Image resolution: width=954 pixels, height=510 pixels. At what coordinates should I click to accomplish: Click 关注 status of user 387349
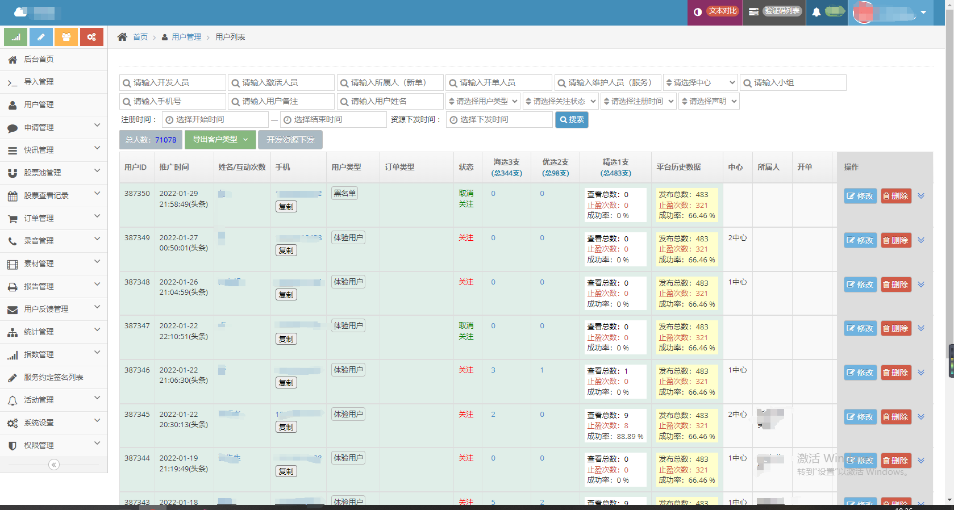pyautogui.click(x=466, y=238)
